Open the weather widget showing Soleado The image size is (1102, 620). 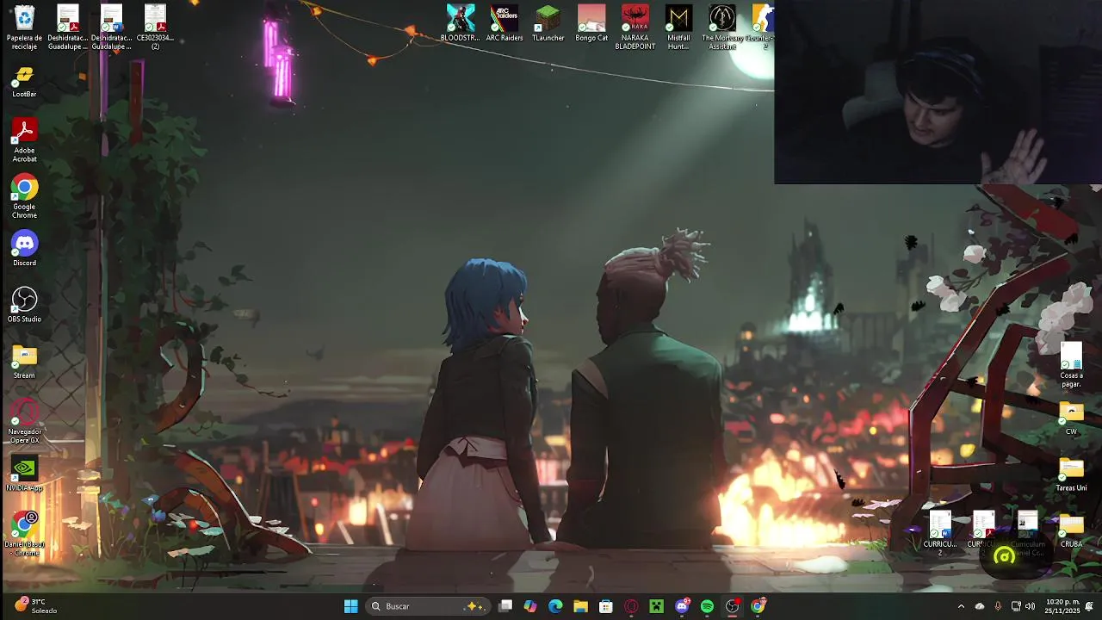pyautogui.click(x=34, y=606)
